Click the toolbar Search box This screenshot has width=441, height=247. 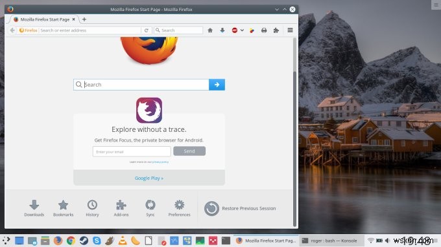click(x=178, y=30)
